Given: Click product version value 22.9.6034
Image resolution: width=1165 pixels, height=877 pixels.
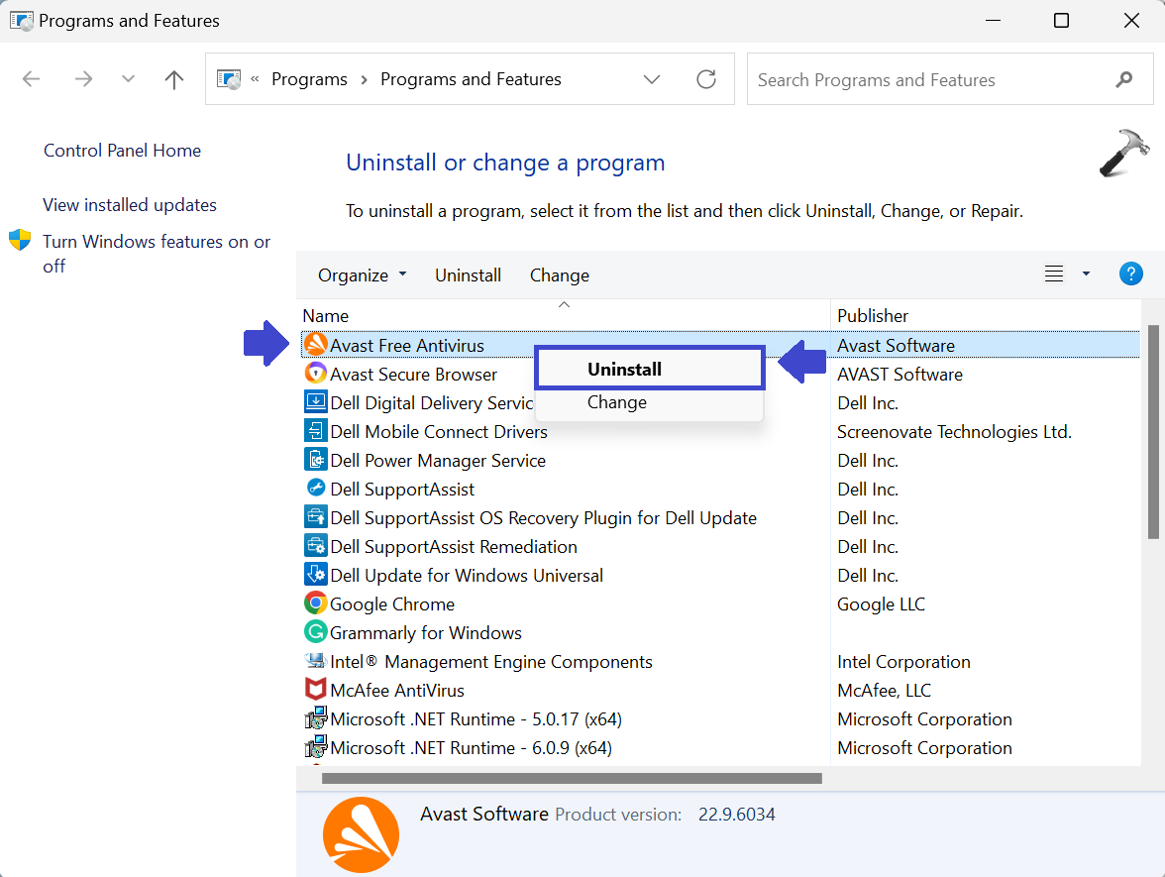Looking at the screenshot, I should pyautogui.click(x=736, y=815).
